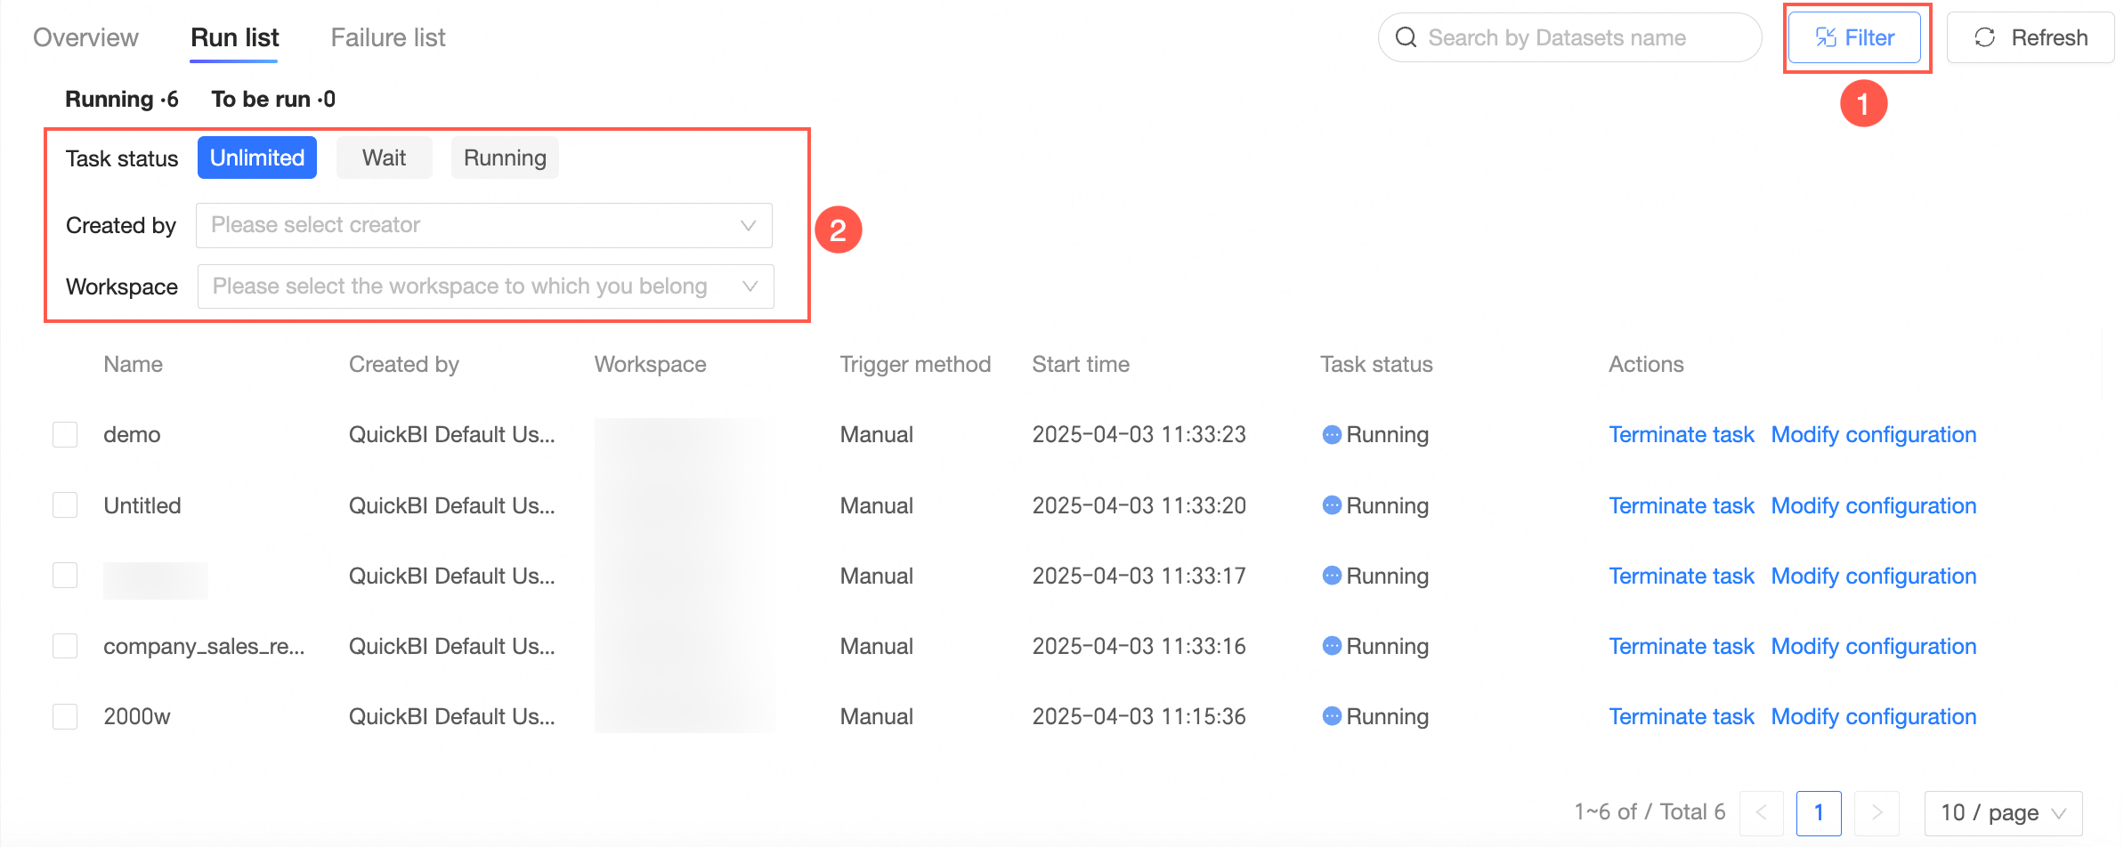This screenshot has width=2124, height=847.
Task: Go to next page arrow
Action: point(1877,812)
